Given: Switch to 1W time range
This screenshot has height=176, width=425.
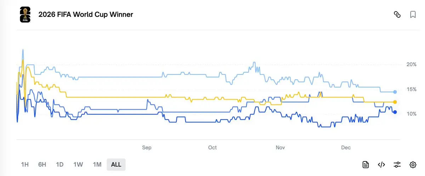Looking at the screenshot, I should point(78,164).
